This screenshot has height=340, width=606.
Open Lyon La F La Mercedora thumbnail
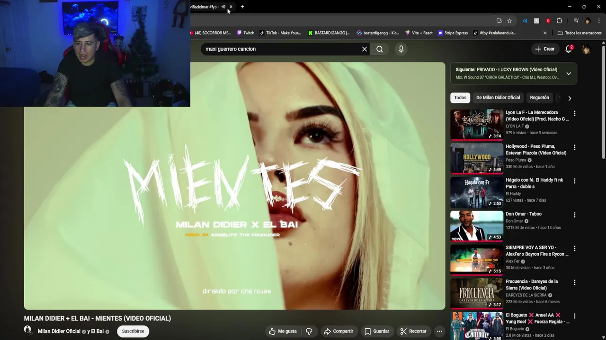[477, 125]
